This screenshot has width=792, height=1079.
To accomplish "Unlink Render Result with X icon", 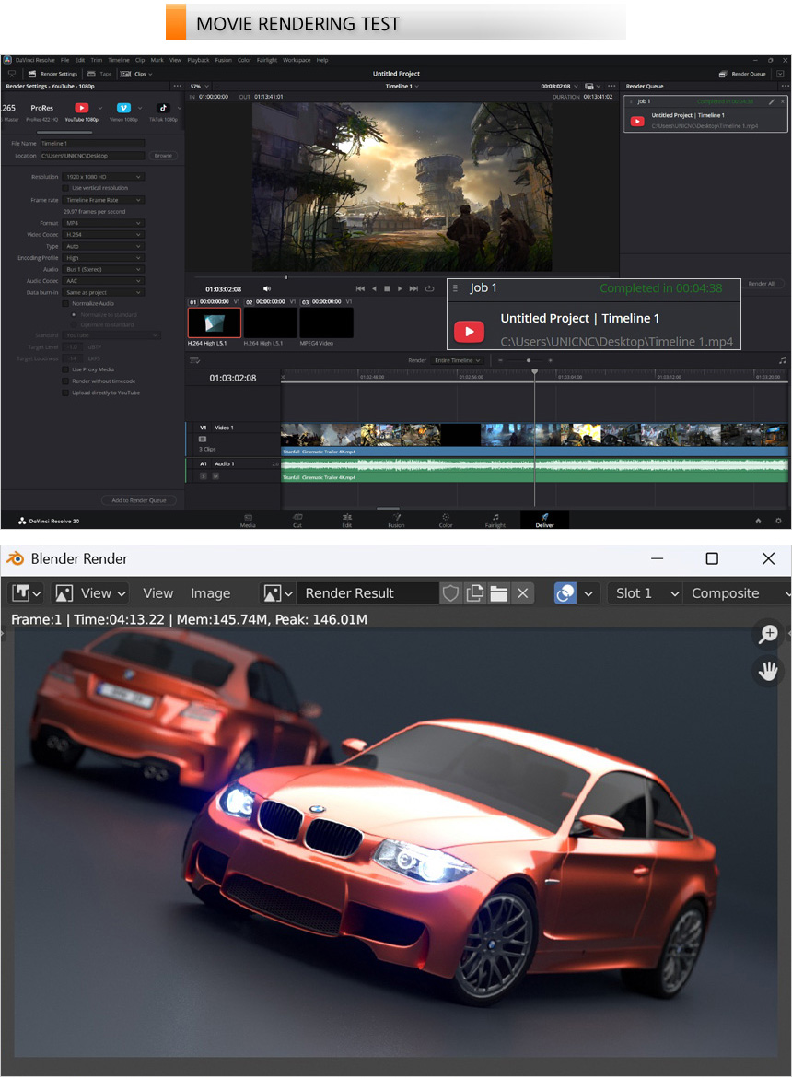I will (x=523, y=593).
